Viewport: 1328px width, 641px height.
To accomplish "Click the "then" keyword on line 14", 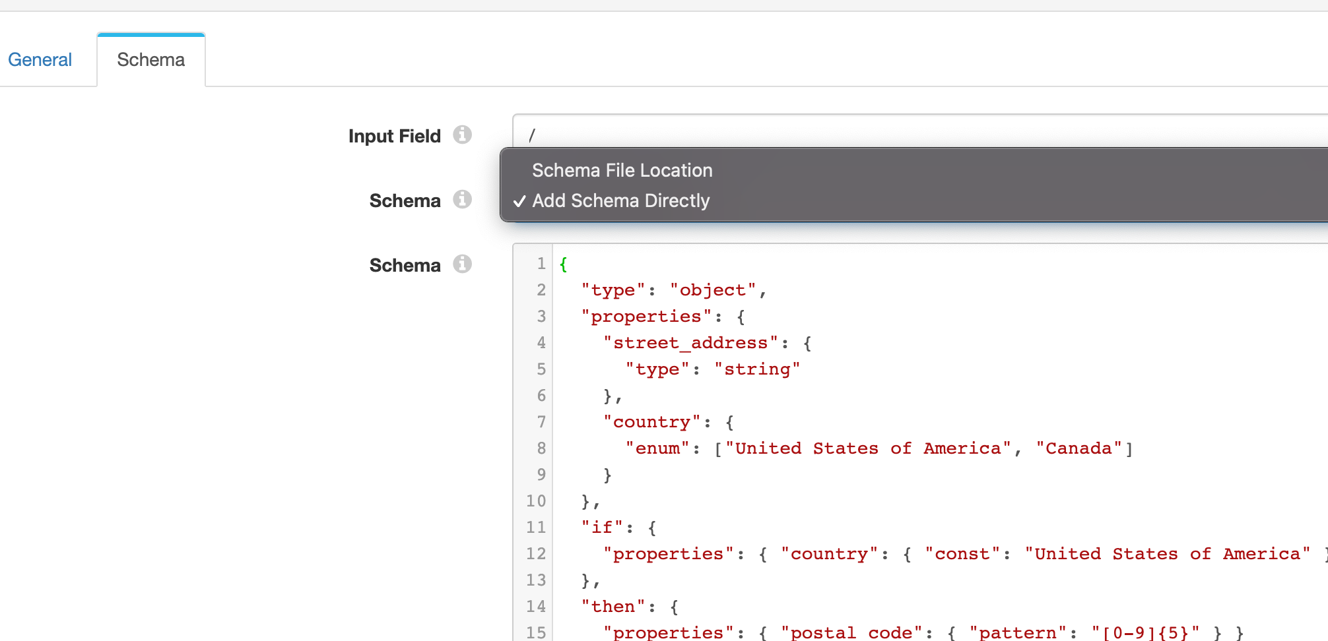I will click(x=613, y=607).
